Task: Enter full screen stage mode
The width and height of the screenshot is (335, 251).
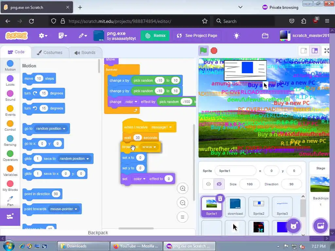Action: pyautogui.click(x=326, y=51)
